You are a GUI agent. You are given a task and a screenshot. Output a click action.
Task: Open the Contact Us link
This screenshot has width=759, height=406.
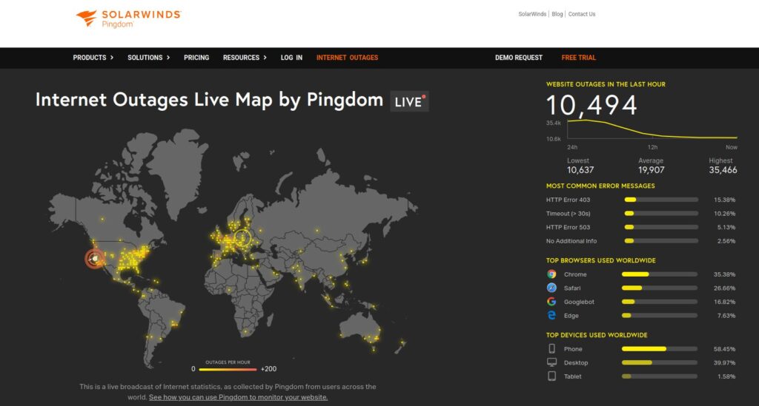click(581, 14)
